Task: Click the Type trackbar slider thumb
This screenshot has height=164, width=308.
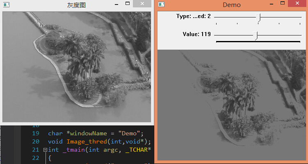Action: 258,18
